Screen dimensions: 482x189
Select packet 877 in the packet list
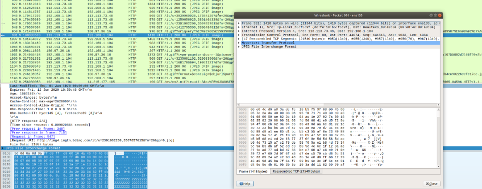[117, 4]
